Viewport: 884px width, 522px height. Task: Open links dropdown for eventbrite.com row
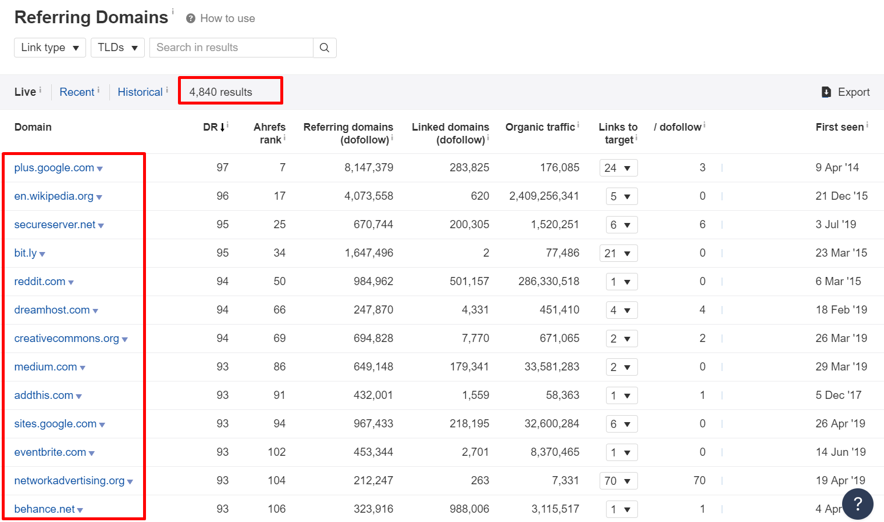(x=622, y=452)
